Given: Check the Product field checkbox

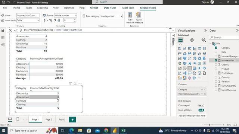Looking at the screenshot, I should [x=216, y=69].
